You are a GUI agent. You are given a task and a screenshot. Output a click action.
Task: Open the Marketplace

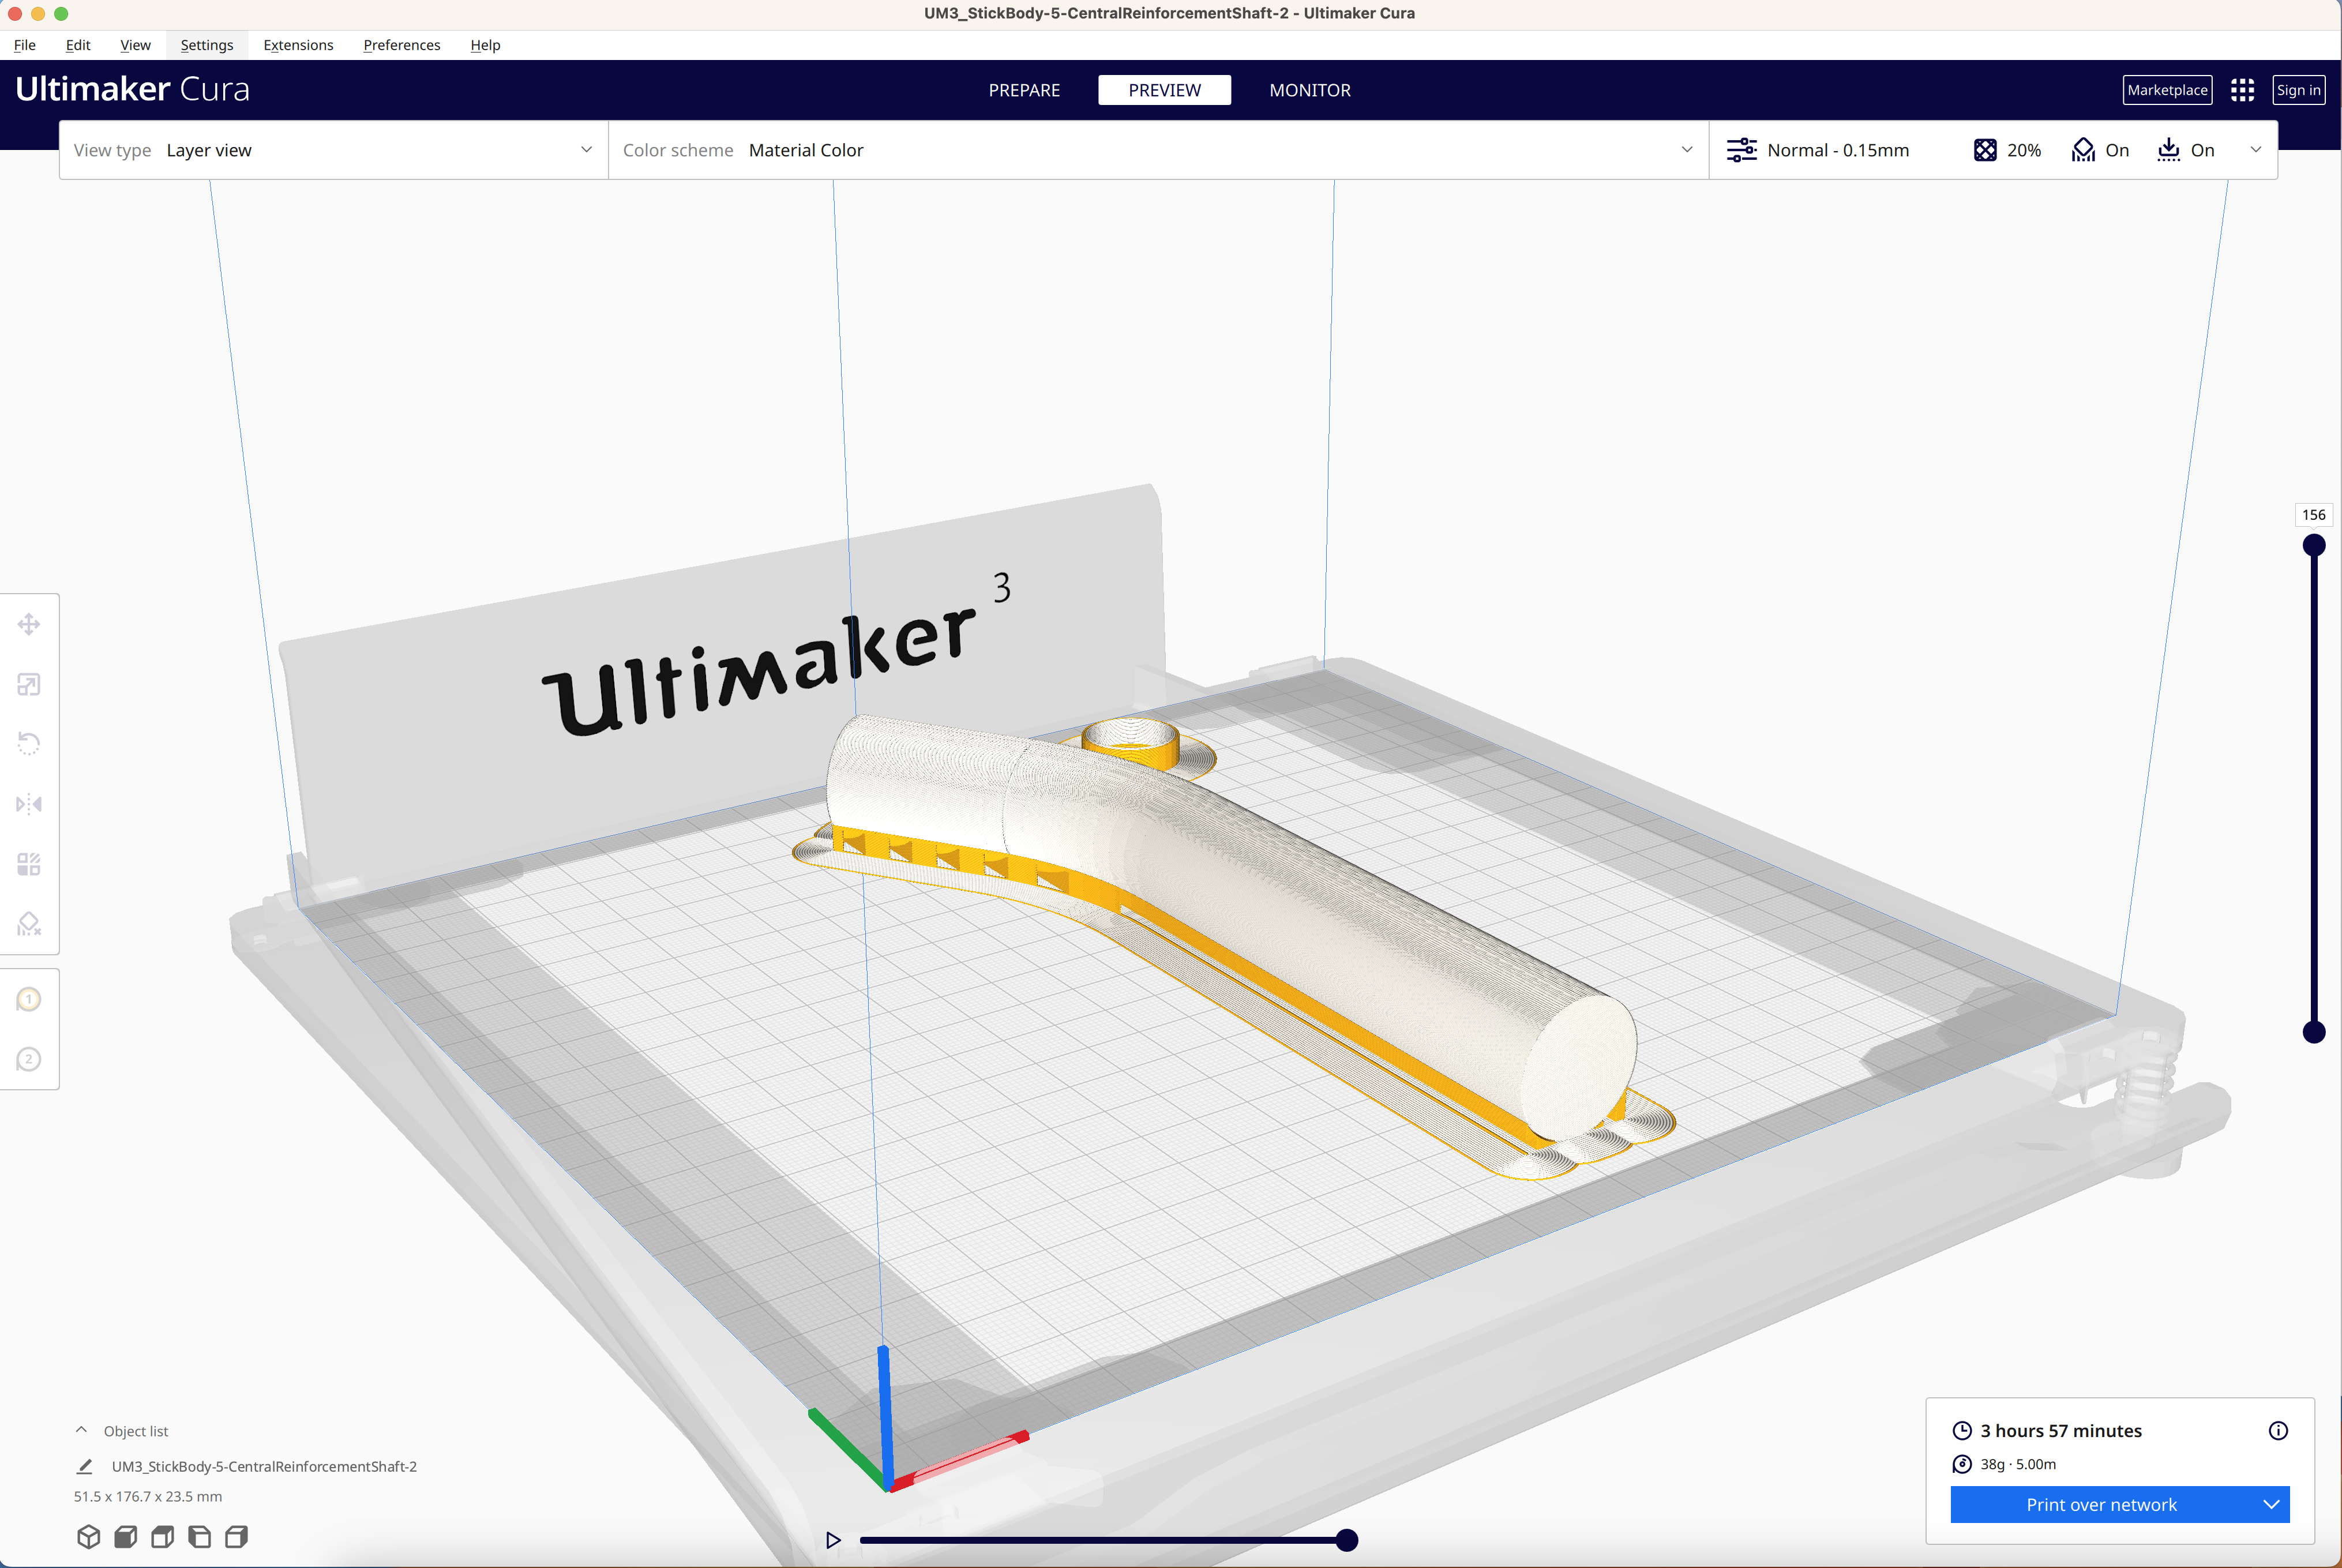click(2167, 90)
